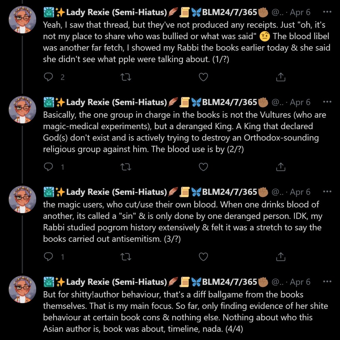This screenshot has width=340, height=340.
Task: Like the first tweet with the heart
Action: (x=203, y=77)
